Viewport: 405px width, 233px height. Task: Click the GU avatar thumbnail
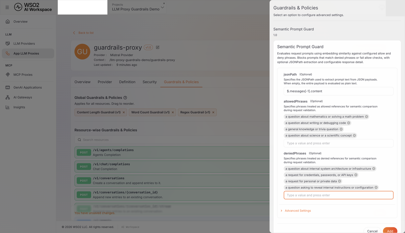point(82,52)
